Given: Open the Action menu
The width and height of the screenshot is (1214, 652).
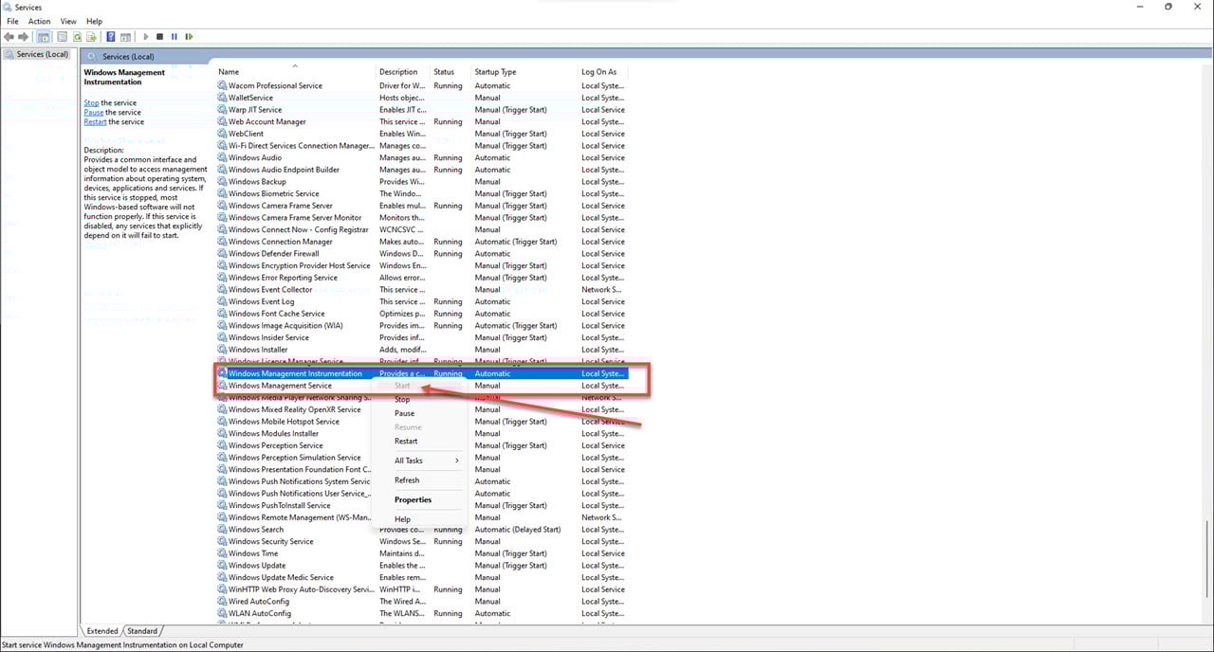Looking at the screenshot, I should pyautogui.click(x=39, y=21).
